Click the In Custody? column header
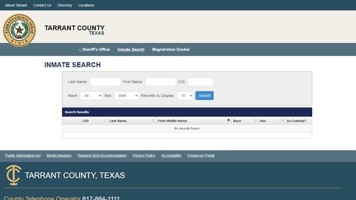The height and width of the screenshot is (200, 356). (x=298, y=121)
